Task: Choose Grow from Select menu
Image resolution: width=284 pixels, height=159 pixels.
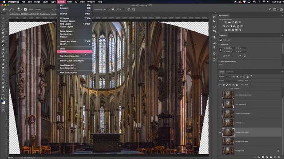Action: [75, 49]
